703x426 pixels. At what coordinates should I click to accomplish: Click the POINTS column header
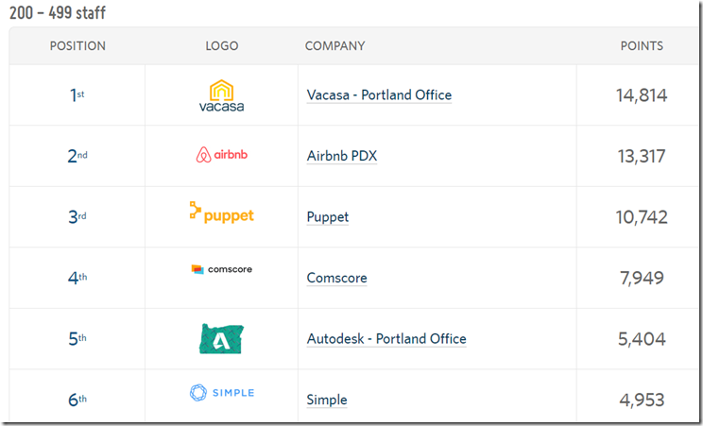[642, 45]
